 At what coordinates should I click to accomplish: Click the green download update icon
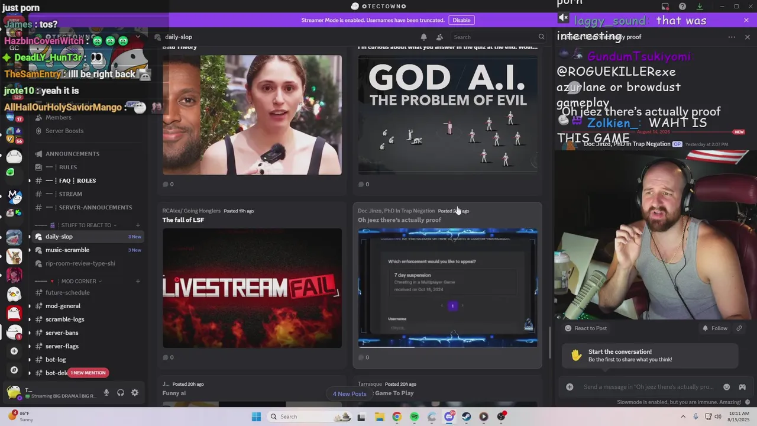click(700, 6)
